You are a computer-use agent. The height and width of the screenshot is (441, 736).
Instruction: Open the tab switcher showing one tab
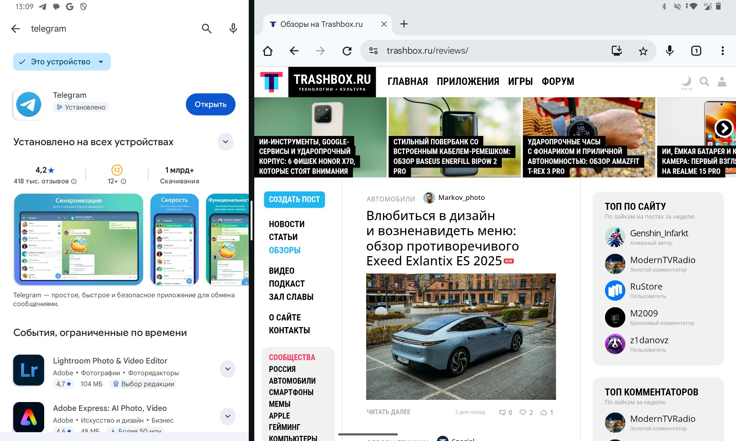pyautogui.click(x=696, y=51)
